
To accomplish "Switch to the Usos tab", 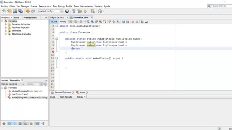I will pos(53,97).
